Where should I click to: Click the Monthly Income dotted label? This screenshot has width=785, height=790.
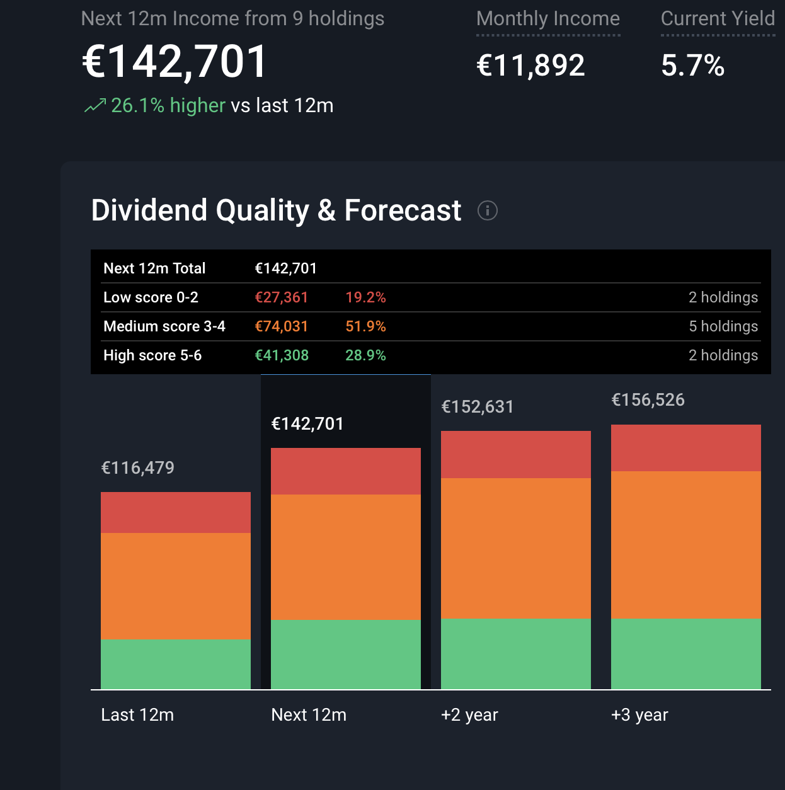pyautogui.click(x=547, y=19)
